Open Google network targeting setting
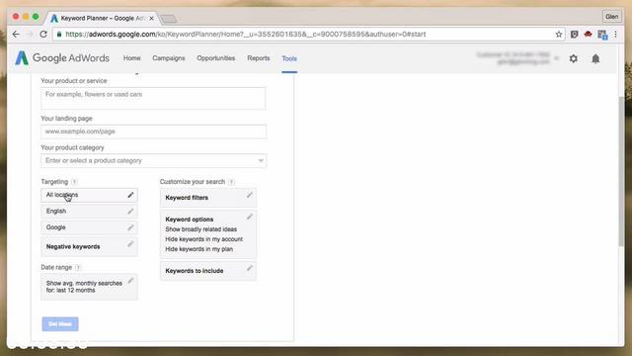The image size is (632, 356). (x=89, y=227)
